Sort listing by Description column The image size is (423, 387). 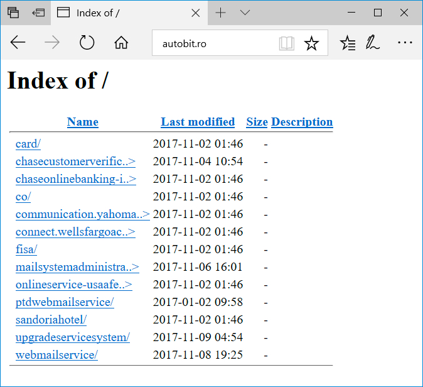tap(302, 122)
